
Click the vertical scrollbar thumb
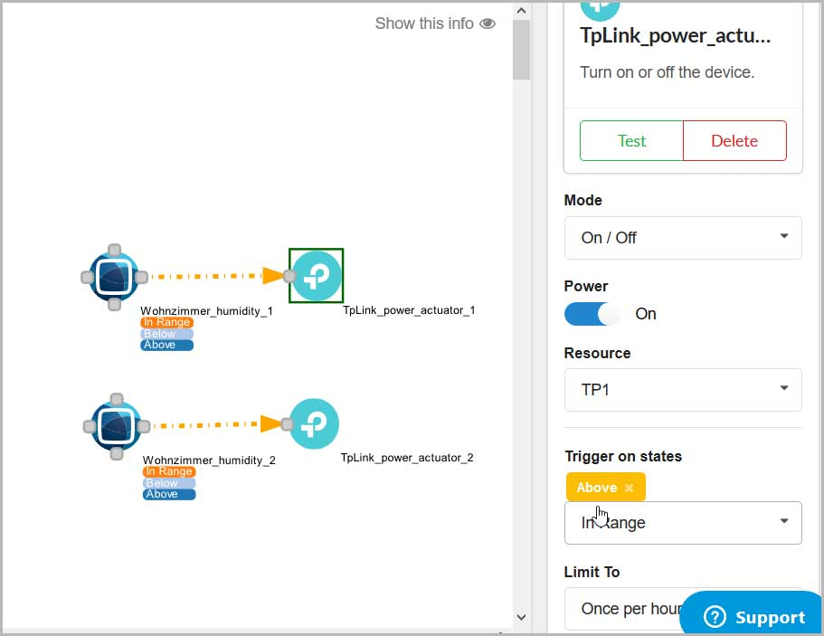[521, 50]
